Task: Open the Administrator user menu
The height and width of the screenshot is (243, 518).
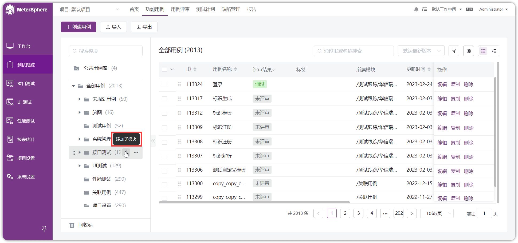Action: coord(493,9)
